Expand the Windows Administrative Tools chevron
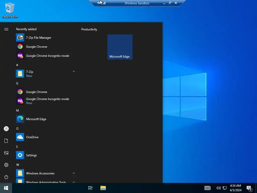 (x=74, y=182)
